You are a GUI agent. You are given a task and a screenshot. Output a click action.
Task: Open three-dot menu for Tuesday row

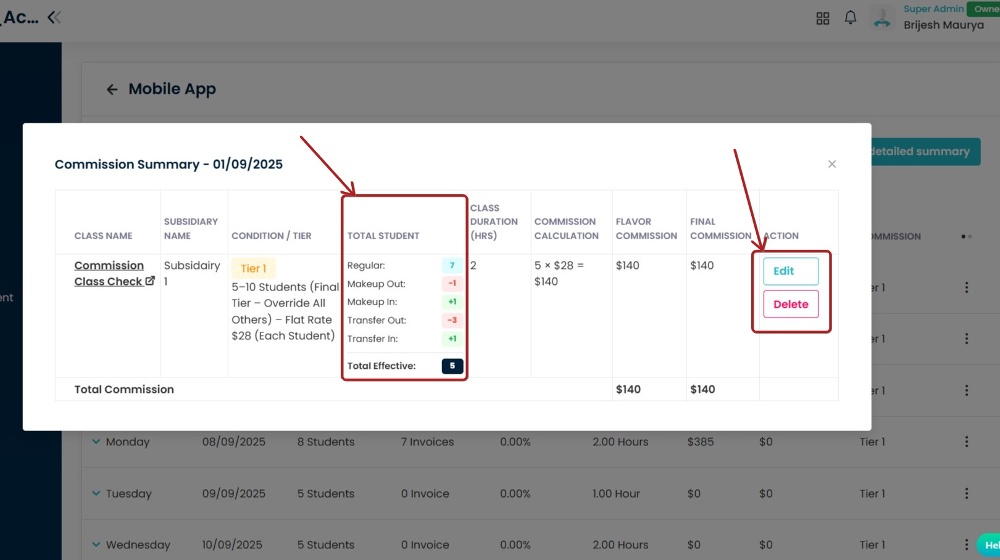pos(966,493)
